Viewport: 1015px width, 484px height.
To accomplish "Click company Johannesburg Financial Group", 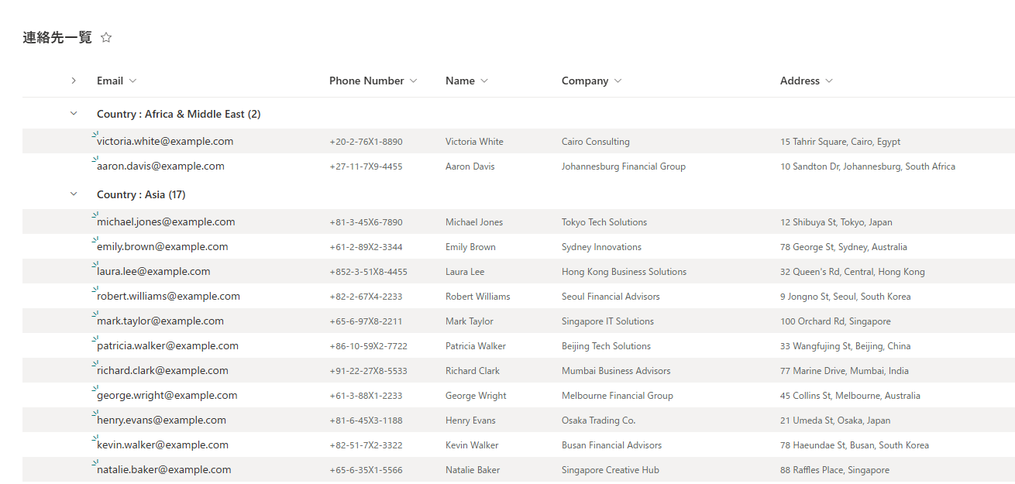I will [x=624, y=166].
